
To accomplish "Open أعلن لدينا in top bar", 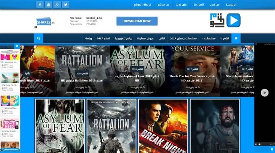I will coord(181,5).
